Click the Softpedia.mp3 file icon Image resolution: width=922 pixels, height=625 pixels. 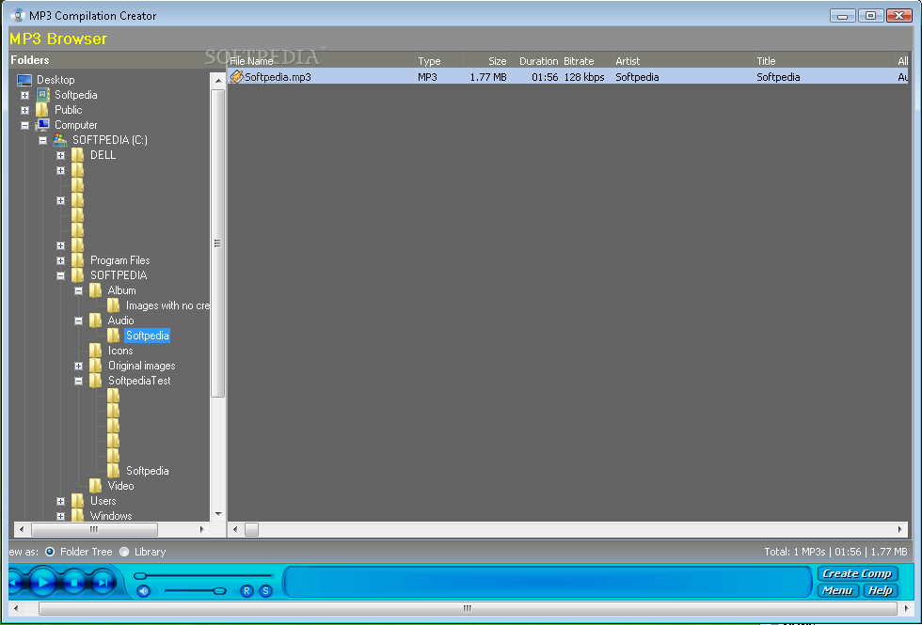tap(236, 77)
